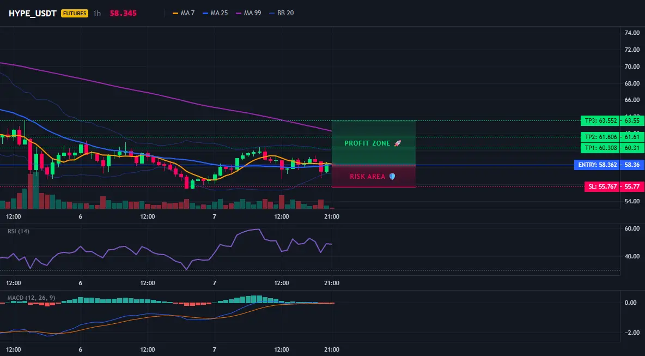The height and width of the screenshot is (356, 645).
Task: Click the orange MA 7 legend marker
Action: point(175,13)
